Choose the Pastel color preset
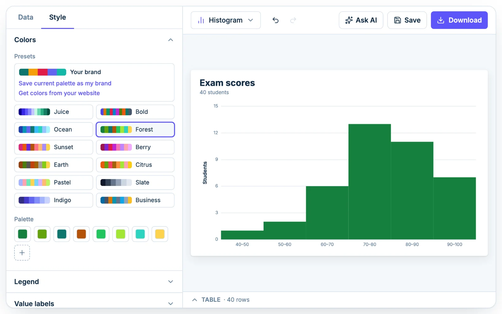 [x=54, y=182]
